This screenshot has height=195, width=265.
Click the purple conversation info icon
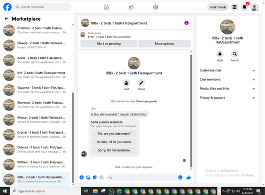coord(187,23)
